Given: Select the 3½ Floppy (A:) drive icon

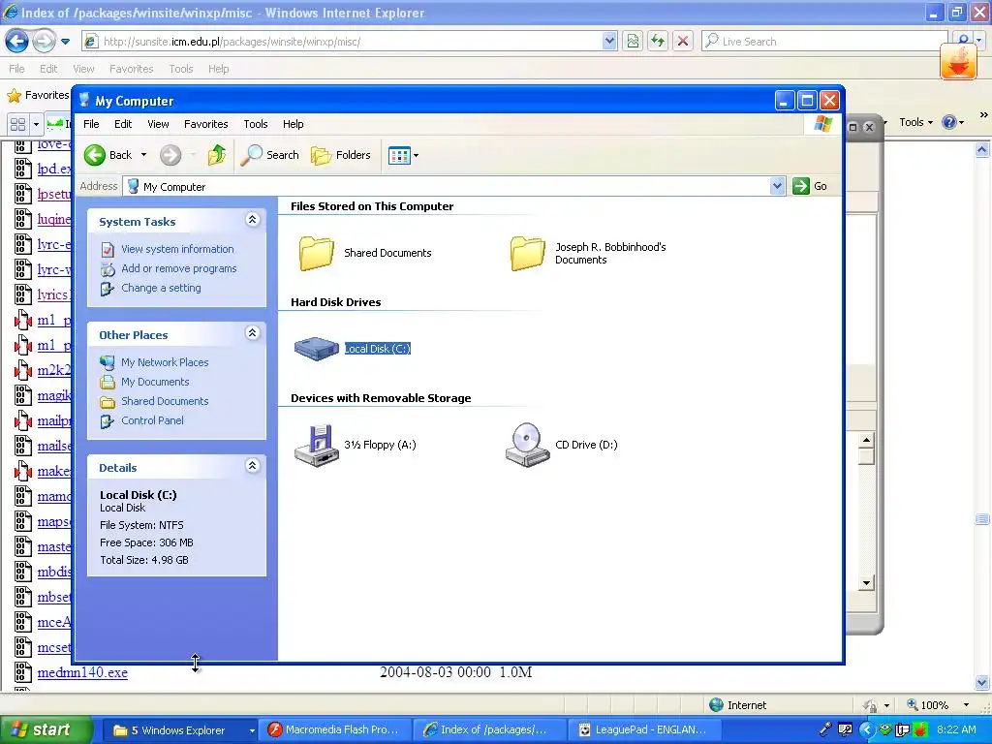Looking at the screenshot, I should click(x=316, y=445).
